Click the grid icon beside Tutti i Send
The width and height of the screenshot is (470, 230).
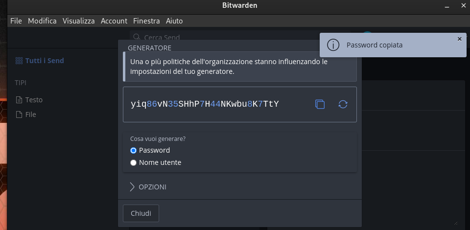(19, 61)
